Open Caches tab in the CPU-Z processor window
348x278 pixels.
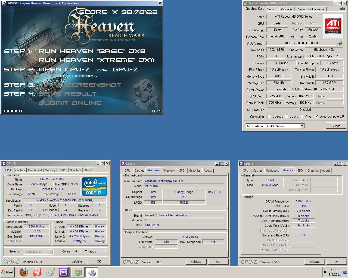click(20, 170)
